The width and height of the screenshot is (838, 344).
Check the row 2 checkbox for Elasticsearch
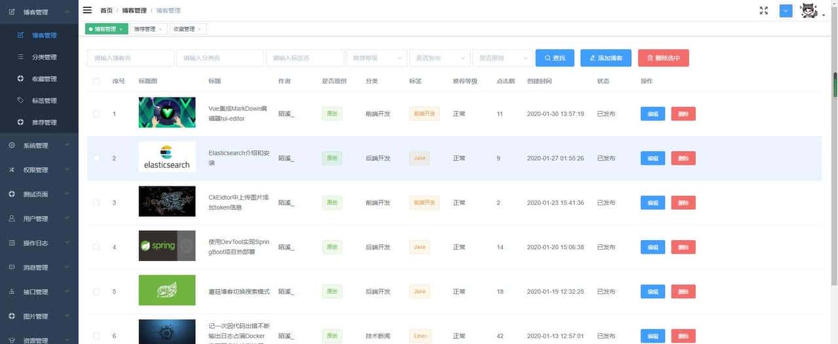coord(96,158)
